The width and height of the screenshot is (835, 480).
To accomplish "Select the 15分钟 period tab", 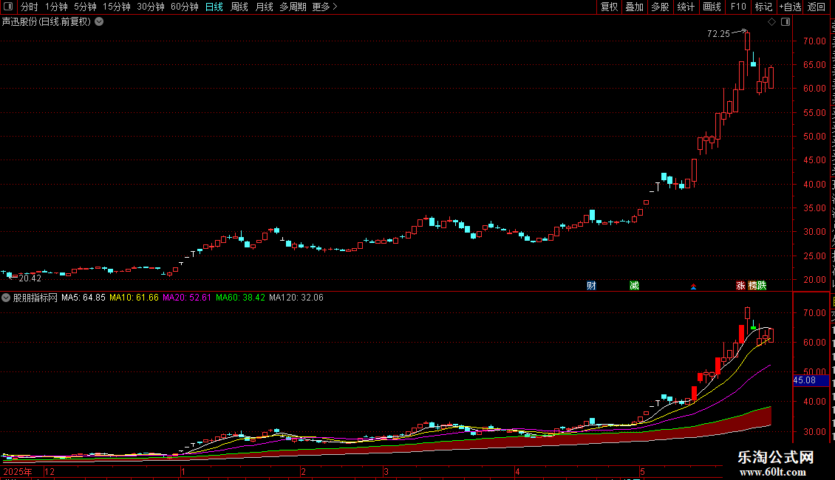I will (x=116, y=7).
